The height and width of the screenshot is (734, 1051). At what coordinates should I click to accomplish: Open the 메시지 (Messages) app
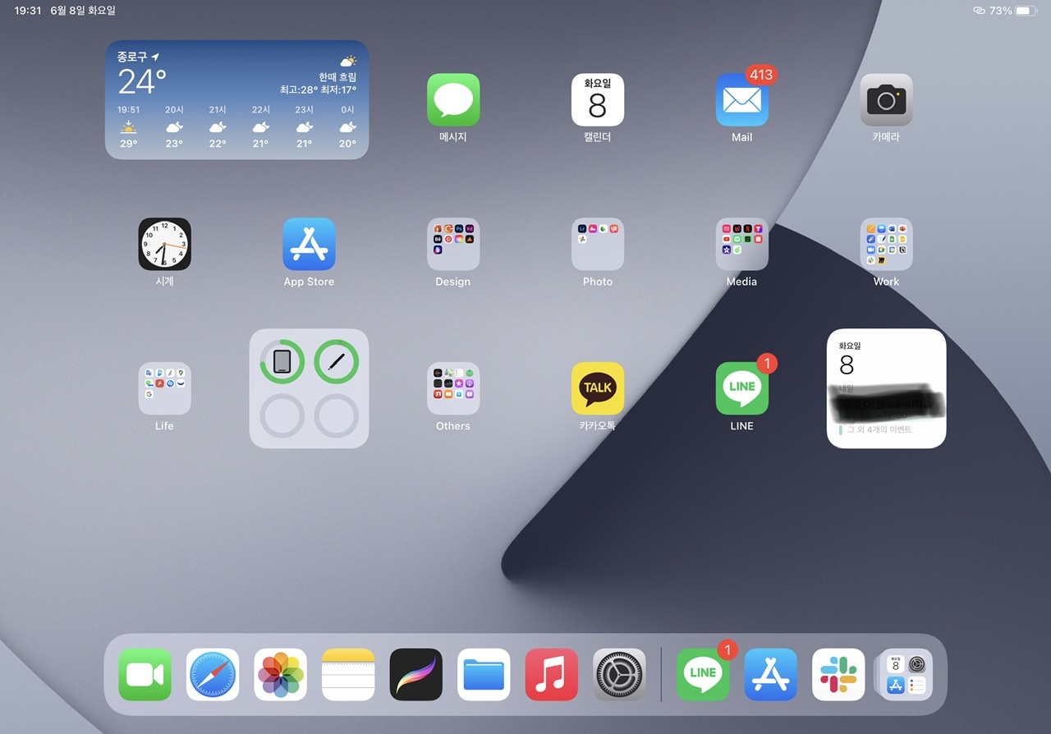point(452,99)
